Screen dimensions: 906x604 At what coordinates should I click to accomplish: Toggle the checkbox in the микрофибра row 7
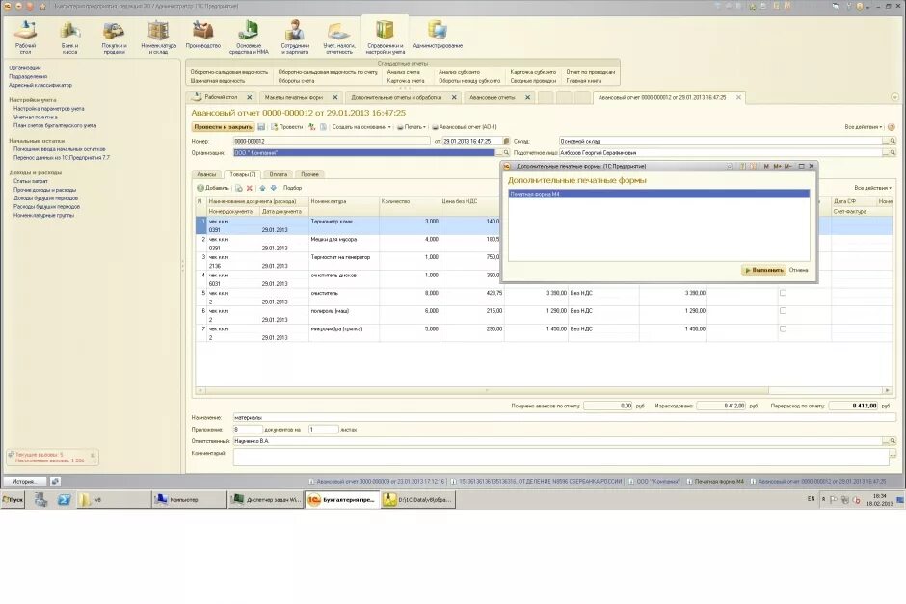783,329
